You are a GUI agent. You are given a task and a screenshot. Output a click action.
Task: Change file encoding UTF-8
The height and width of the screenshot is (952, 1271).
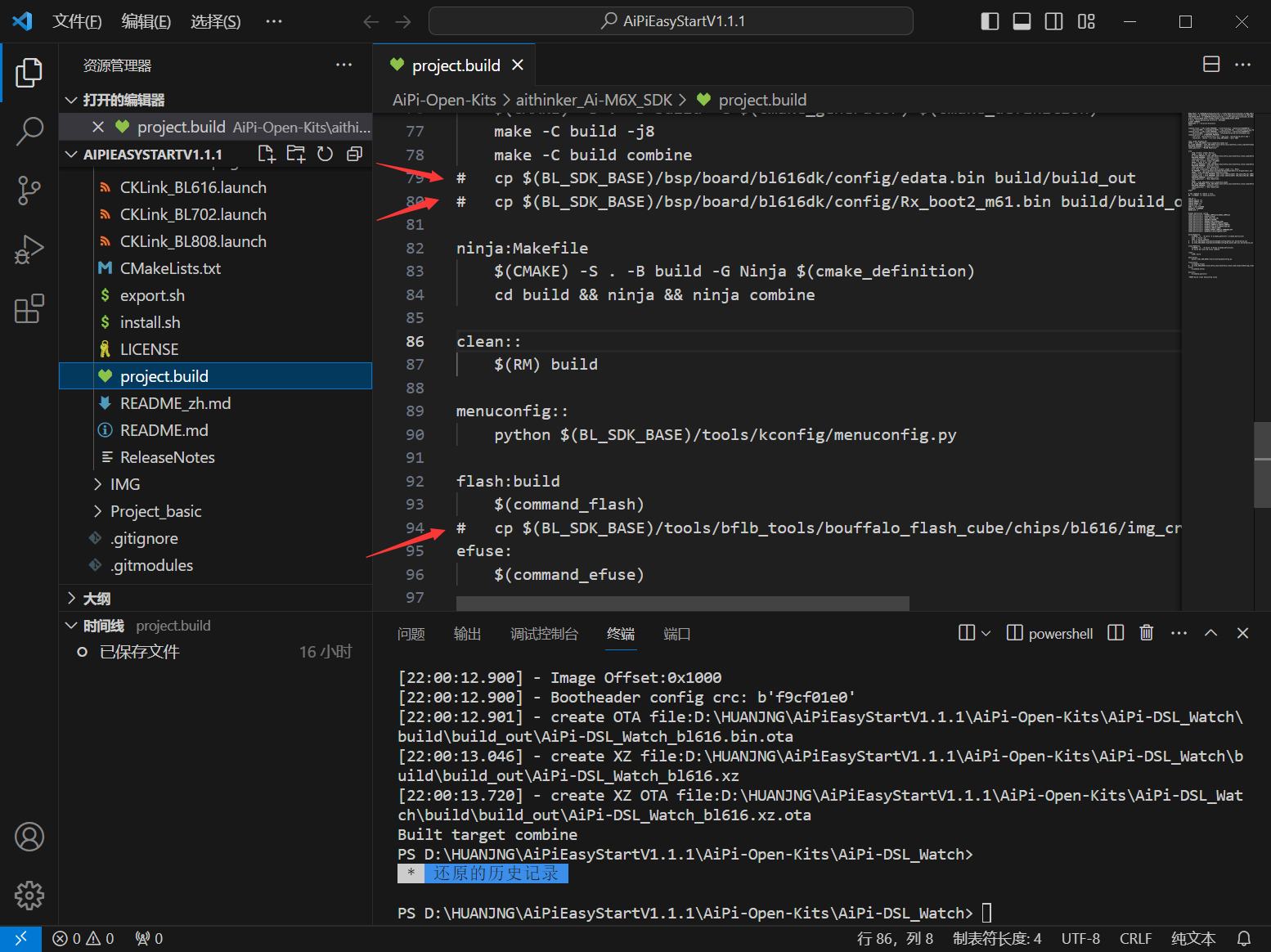1080,938
